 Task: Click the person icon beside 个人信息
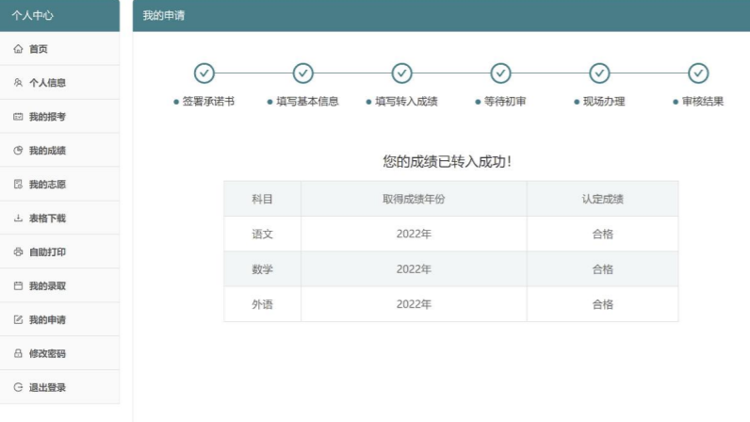coord(18,83)
